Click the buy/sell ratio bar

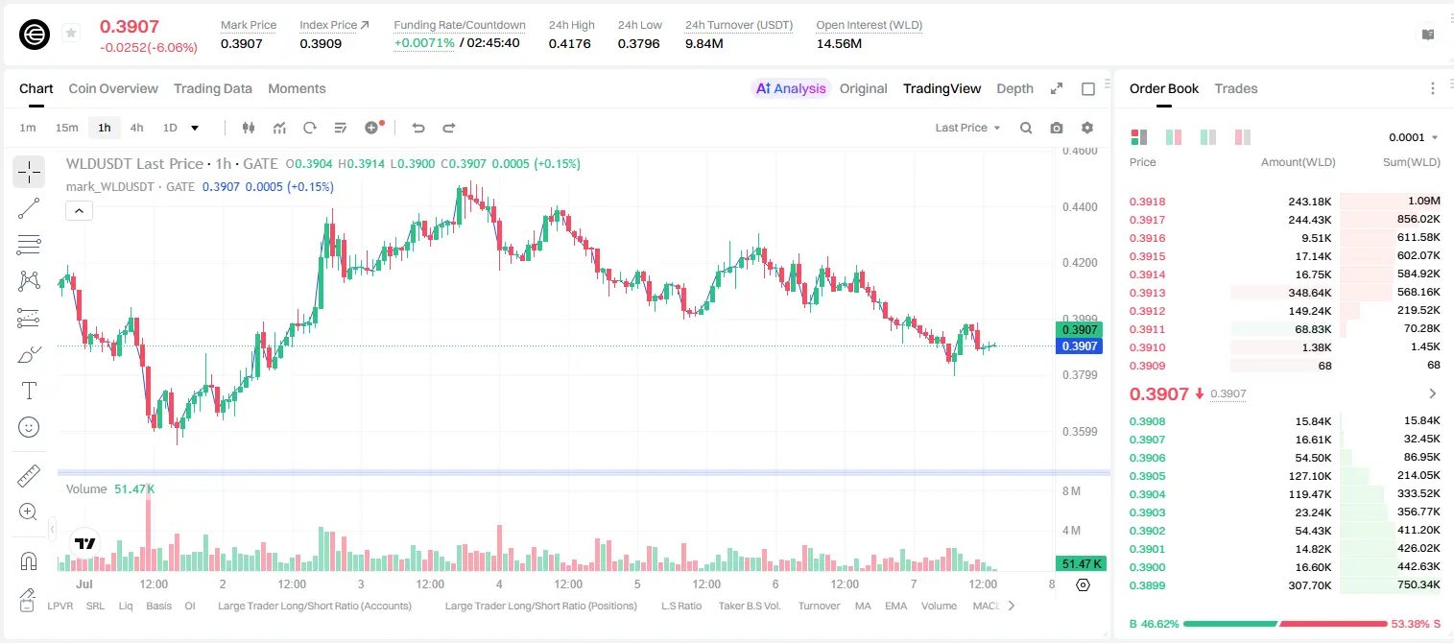click(x=1285, y=624)
